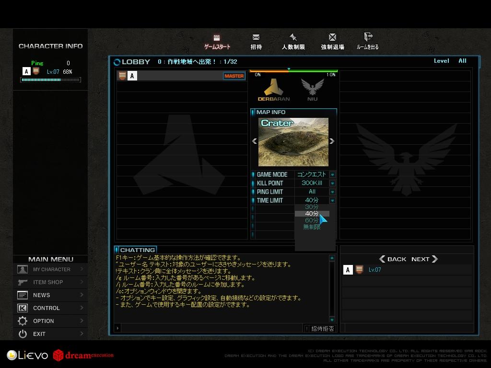Click the Crater map preview thumbnail
491x368 pixels.
tap(293, 142)
